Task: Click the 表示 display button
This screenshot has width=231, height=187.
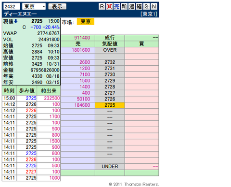Action: [x=57, y=6]
